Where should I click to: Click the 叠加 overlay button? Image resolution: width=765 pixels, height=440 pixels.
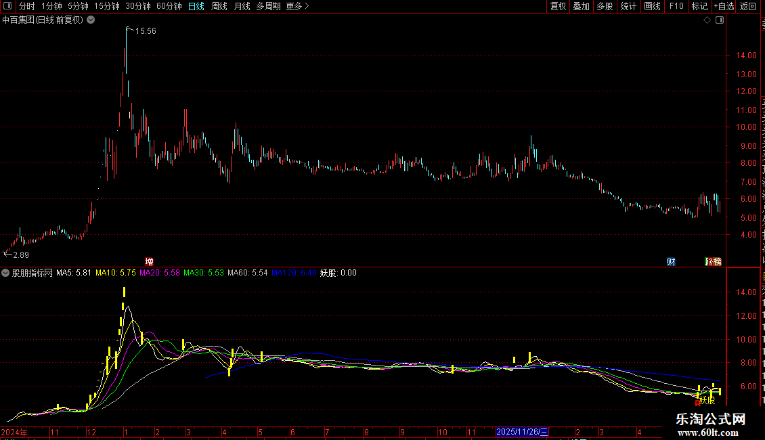click(581, 6)
